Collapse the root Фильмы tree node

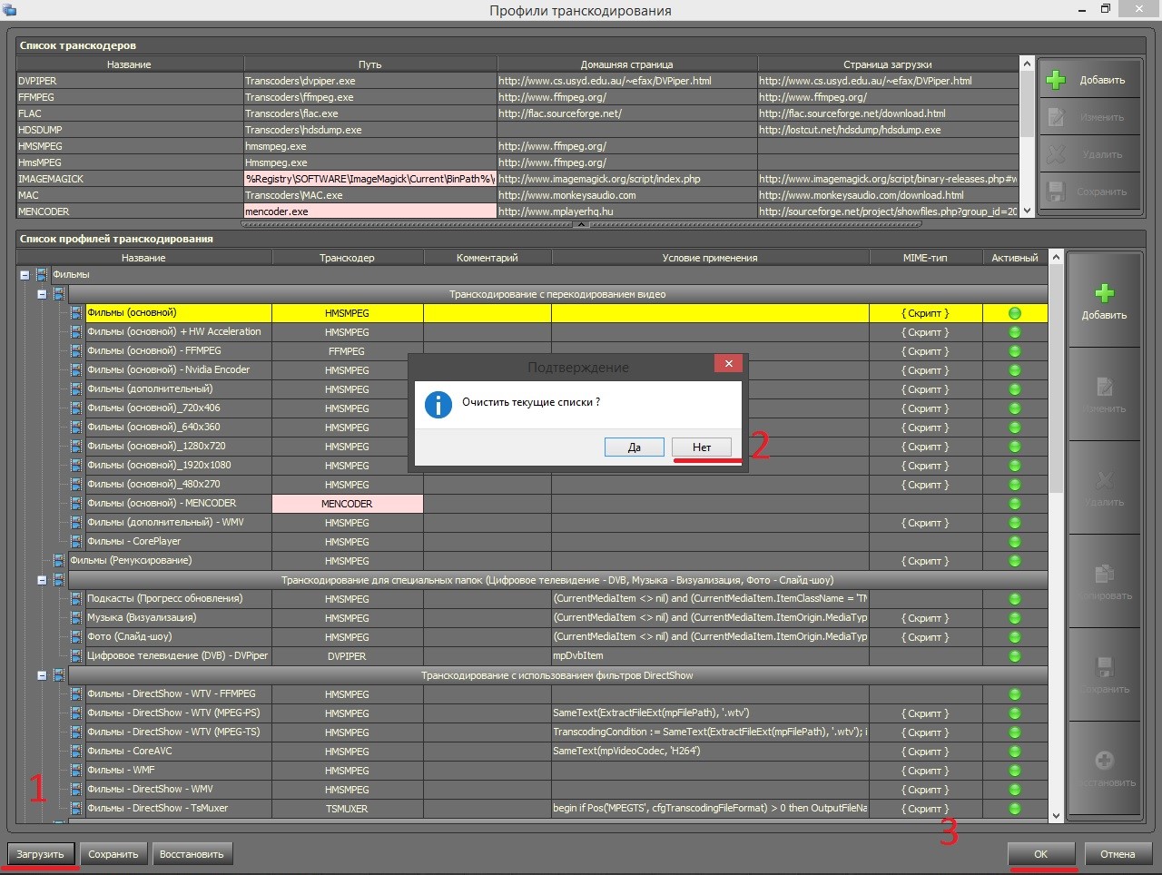[25, 275]
